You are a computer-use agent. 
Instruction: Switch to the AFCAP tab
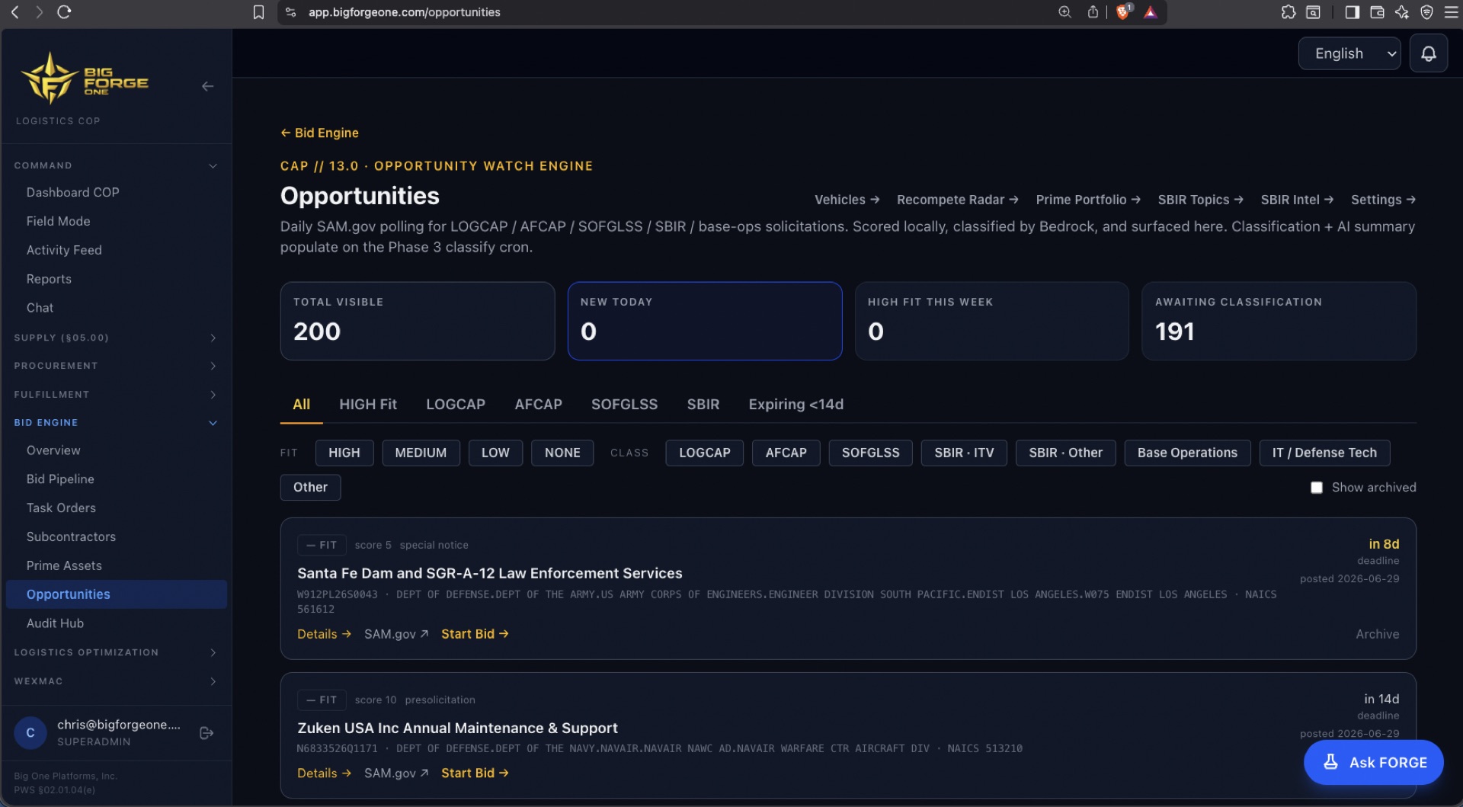coord(538,405)
